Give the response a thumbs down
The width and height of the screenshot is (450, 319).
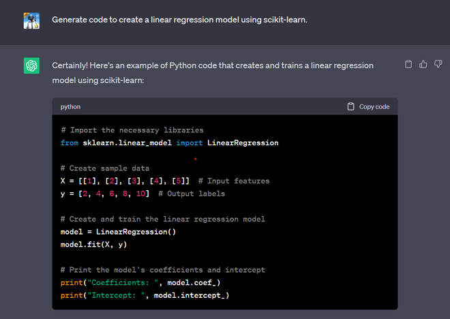[438, 64]
